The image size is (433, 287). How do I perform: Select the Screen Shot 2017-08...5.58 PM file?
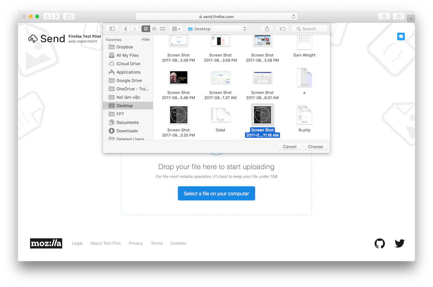click(179, 48)
